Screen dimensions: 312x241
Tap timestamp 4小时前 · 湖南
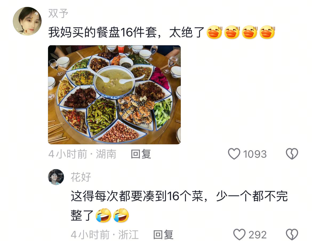[82, 154]
